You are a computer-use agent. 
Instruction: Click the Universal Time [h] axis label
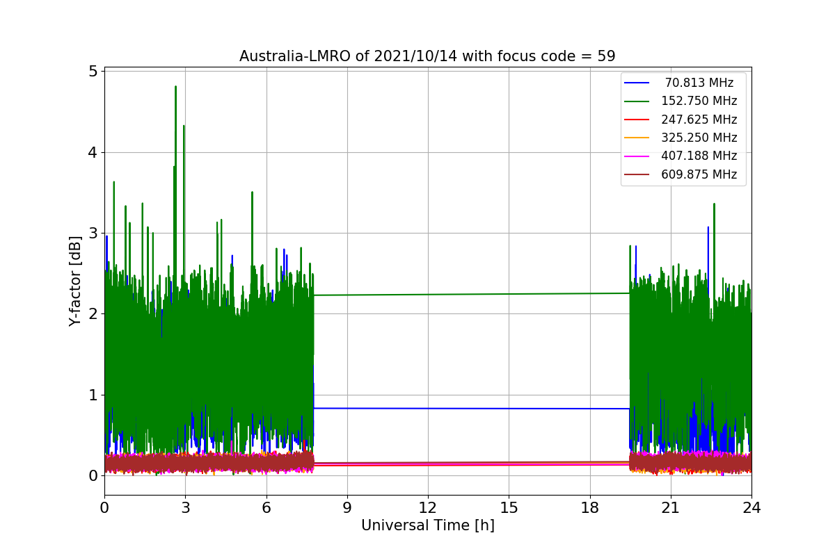click(x=427, y=526)
